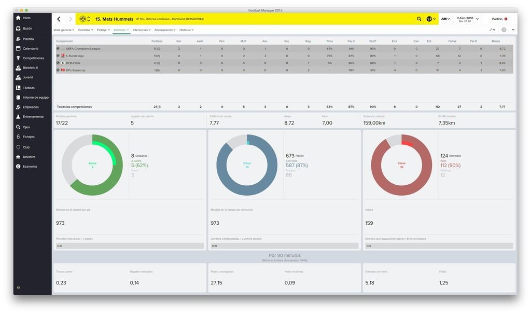This screenshot has height=314, width=531.
Task: Expand the Vista general dropdown
Action: coord(64,30)
